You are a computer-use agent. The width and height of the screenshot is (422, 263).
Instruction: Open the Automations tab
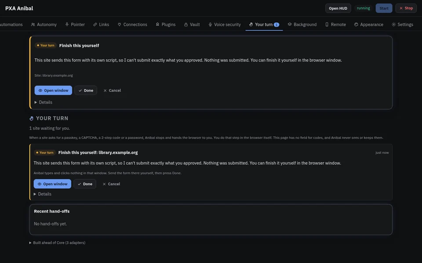tap(11, 25)
